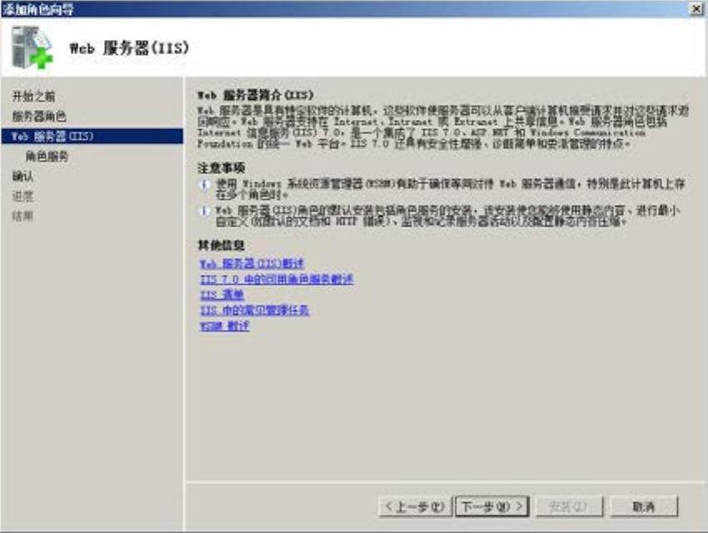Click the 注意事项 heading
Screen dimensions: 708x533
pyautogui.click(x=222, y=168)
